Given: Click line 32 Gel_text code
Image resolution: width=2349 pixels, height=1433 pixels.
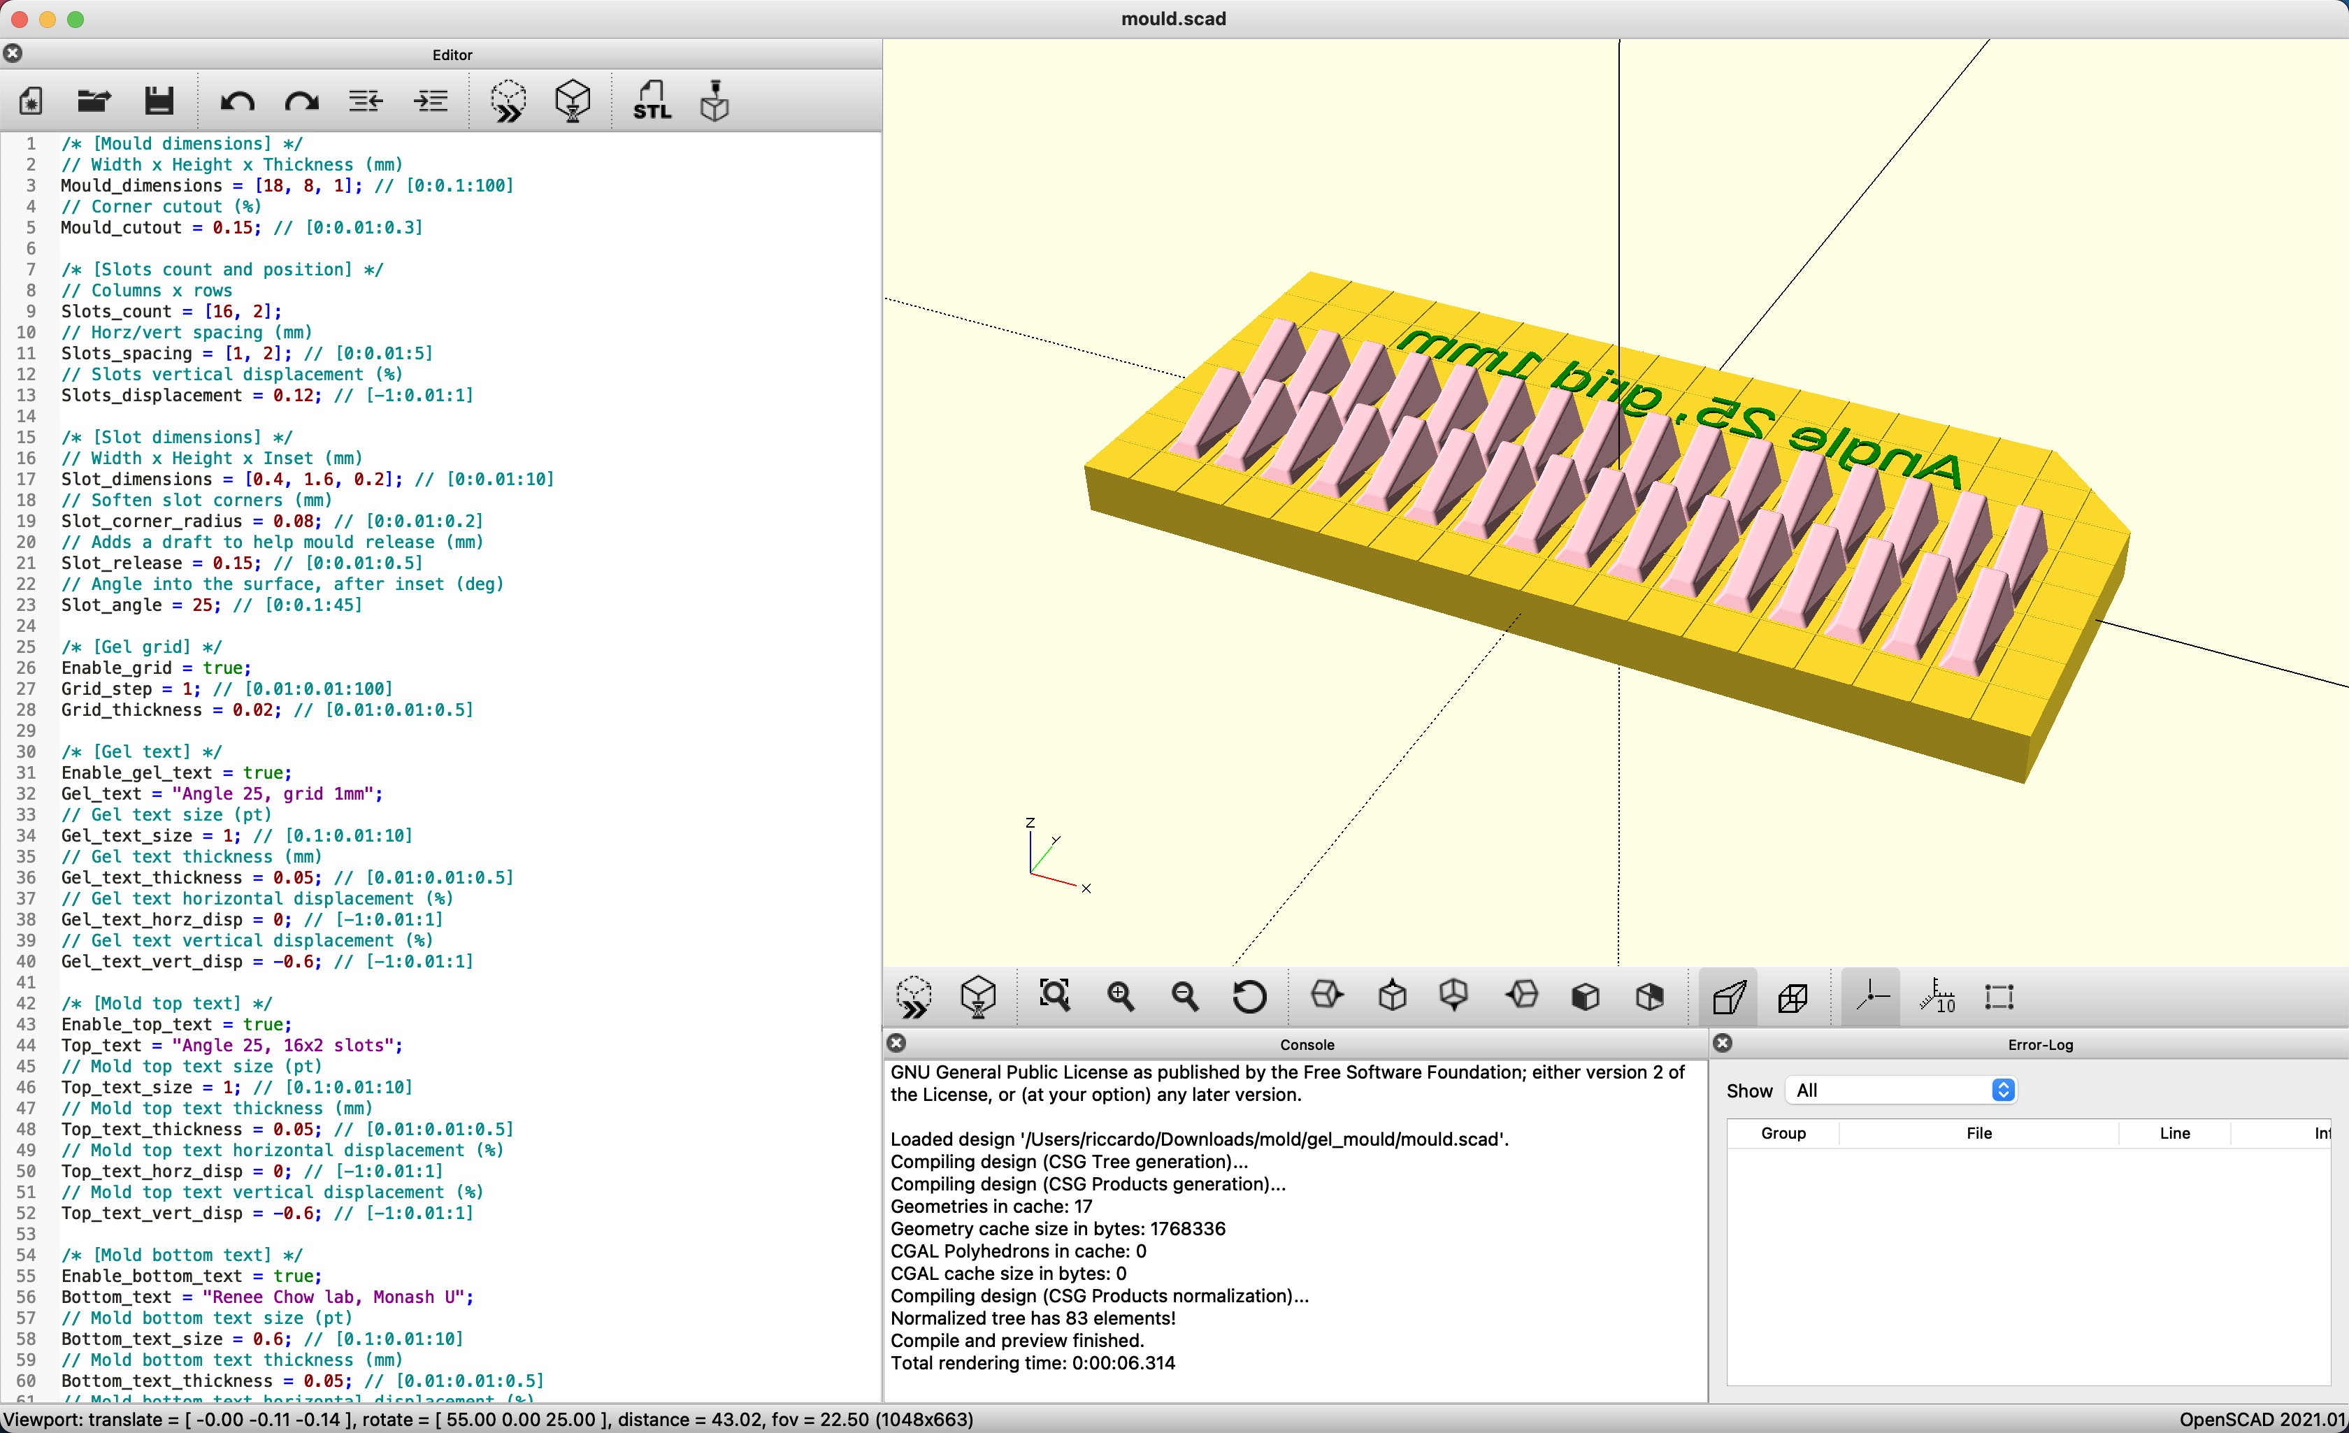Looking at the screenshot, I should click(222, 793).
